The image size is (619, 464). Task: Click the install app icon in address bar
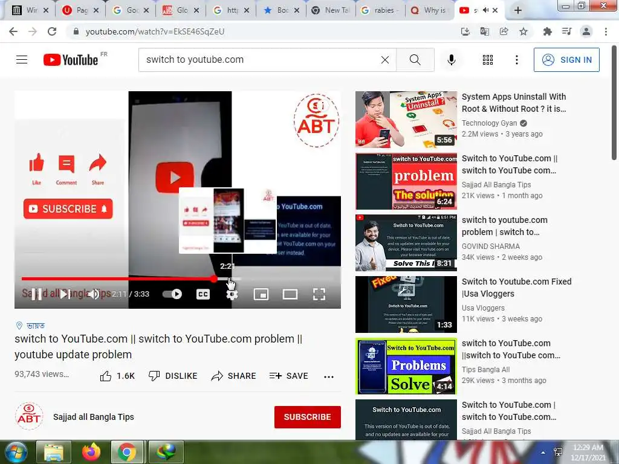pyautogui.click(x=465, y=31)
